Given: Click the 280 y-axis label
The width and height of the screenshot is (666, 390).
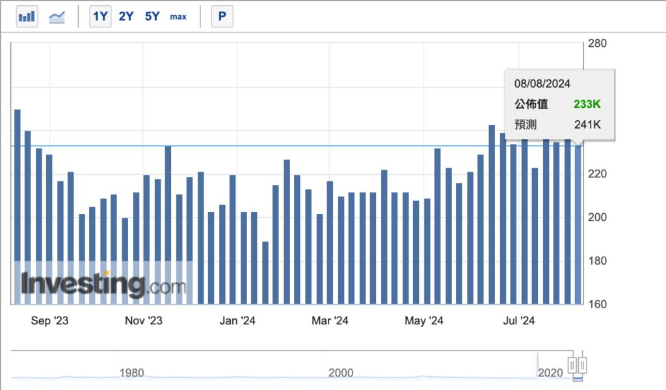Looking at the screenshot, I should (597, 44).
